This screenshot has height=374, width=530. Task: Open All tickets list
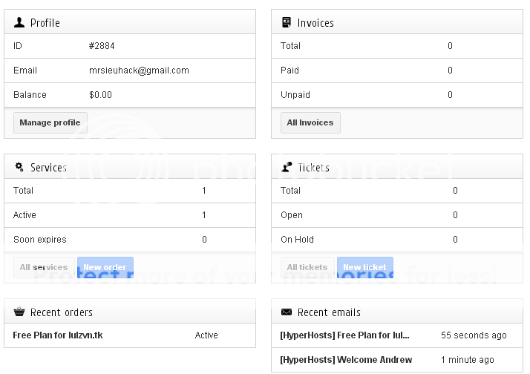(307, 267)
